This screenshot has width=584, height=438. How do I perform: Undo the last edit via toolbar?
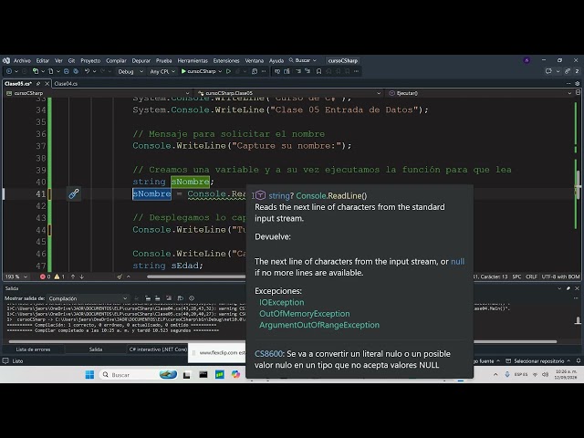(87, 71)
